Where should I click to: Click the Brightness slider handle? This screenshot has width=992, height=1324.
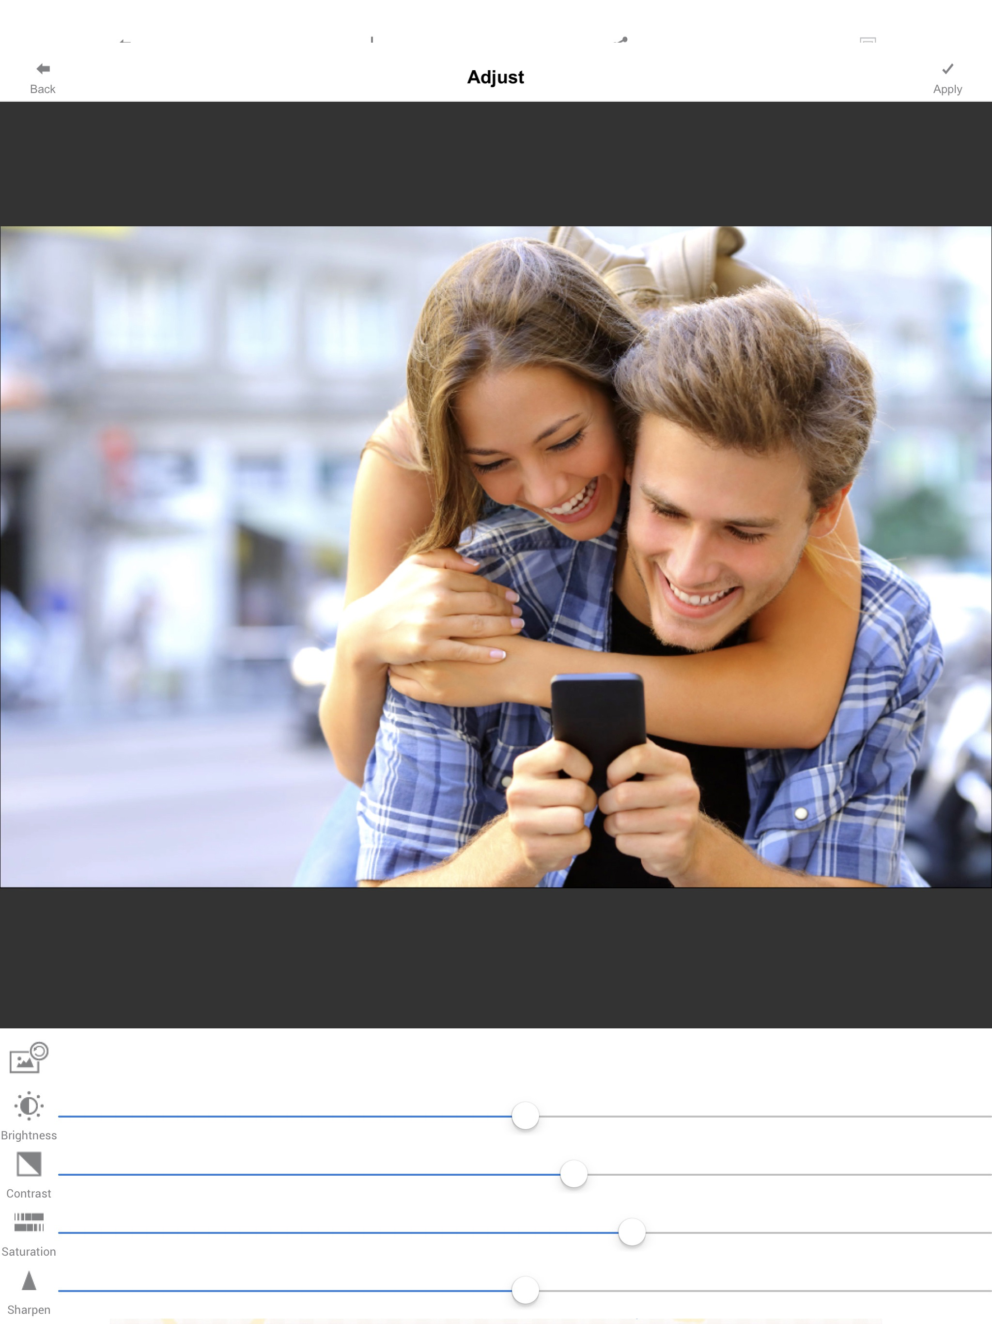point(525,1115)
